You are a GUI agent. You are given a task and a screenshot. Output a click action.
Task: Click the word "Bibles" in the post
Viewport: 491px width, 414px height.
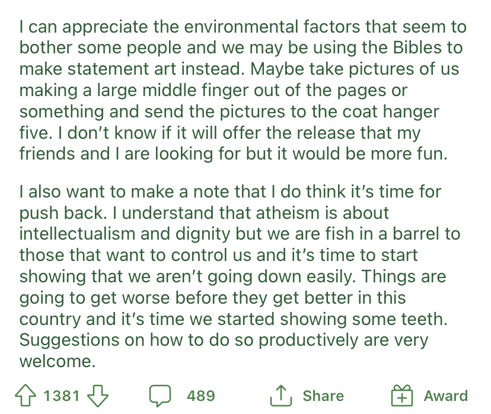[x=417, y=47]
